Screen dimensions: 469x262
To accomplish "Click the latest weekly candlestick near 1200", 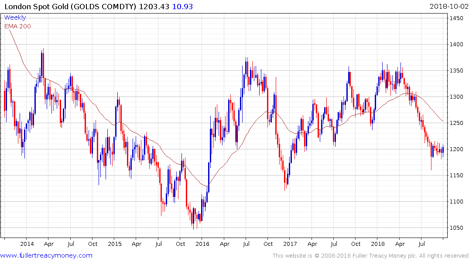I will click(443, 150).
